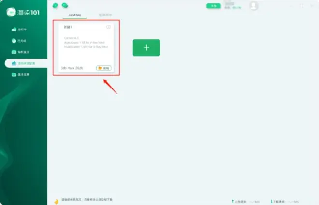Click the folder button on the 3ds max 2020 card
The image size is (319, 205).
tap(104, 68)
